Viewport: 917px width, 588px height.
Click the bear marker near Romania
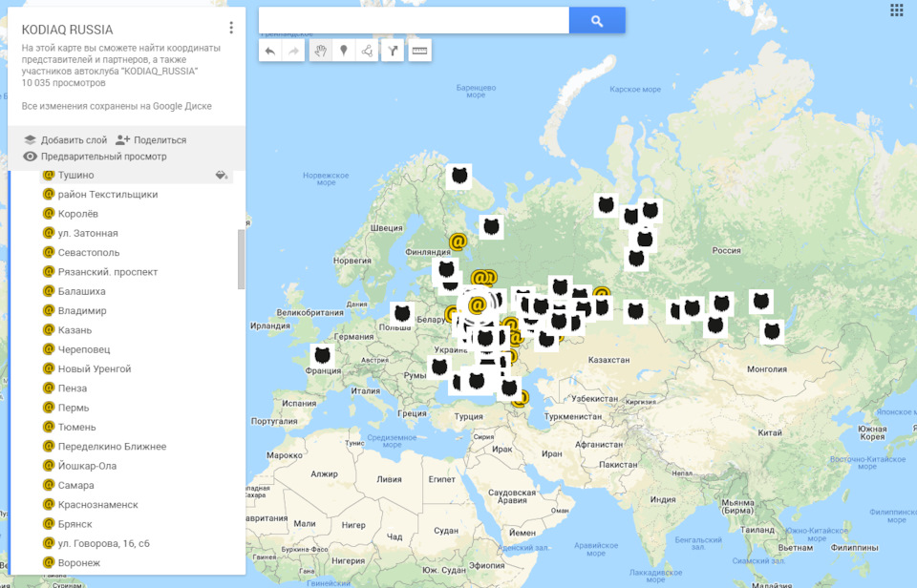point(439,367)
